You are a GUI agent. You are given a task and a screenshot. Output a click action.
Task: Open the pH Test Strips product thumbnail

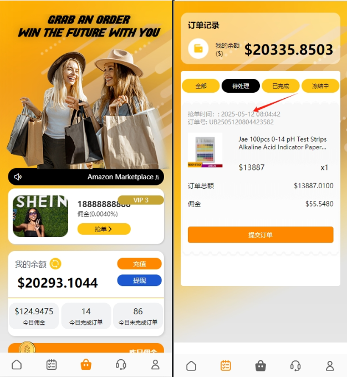click(x=205, y=150)
